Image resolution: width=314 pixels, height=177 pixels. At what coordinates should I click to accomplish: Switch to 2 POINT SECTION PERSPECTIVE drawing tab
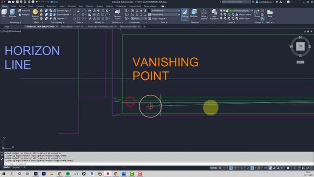(100, 27)
